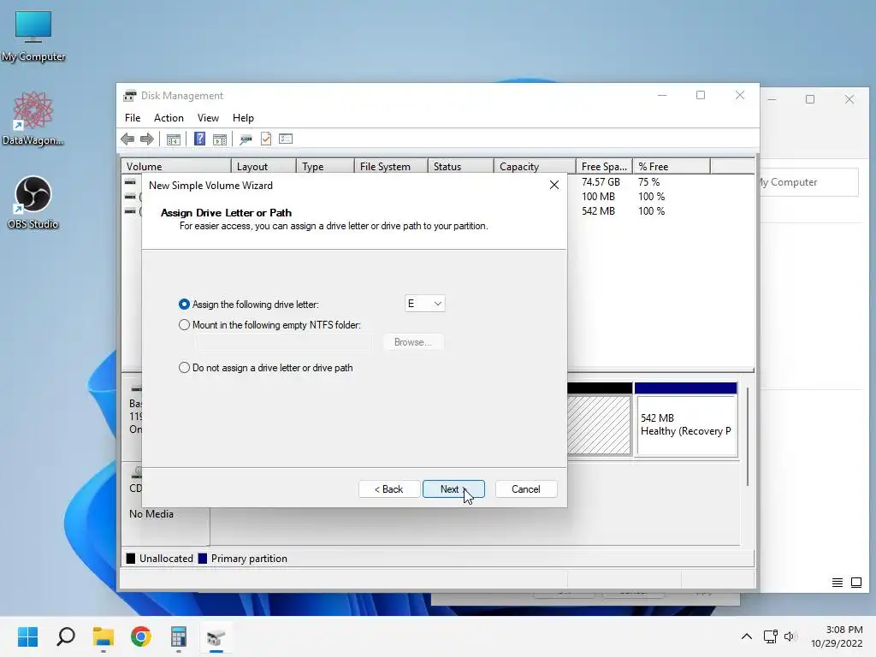The image size is (876, 657).
Task: Show hidden system tray icons chevron
Action: coord(746,636)
